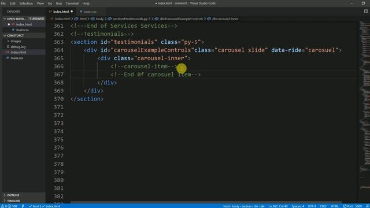Screen dimensions: 370x208
Task: Open the View menu
Action: (40, 3)
